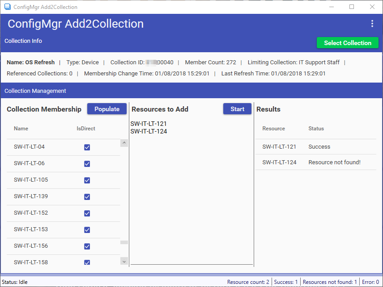This screenshot has width=383, height=287.
Task: Select SW-IT-LT-153 in membership list
Action: click(63, 230)
